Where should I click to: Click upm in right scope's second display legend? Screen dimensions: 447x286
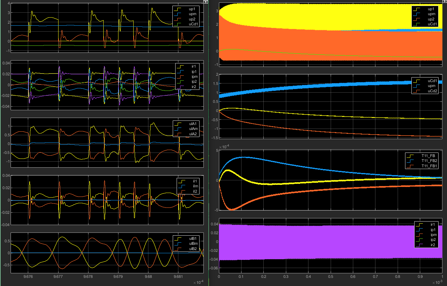[x=425, y=86]
